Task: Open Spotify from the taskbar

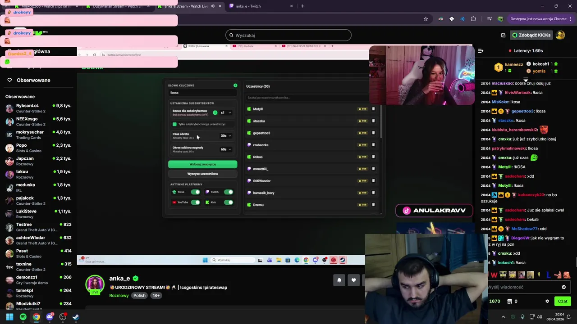Action: pos(23,317)
